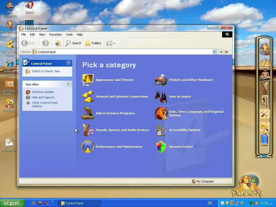Click the EN language indicator
Image resolution: width=276 pixels, height=207 pixels.
(210, 203)
